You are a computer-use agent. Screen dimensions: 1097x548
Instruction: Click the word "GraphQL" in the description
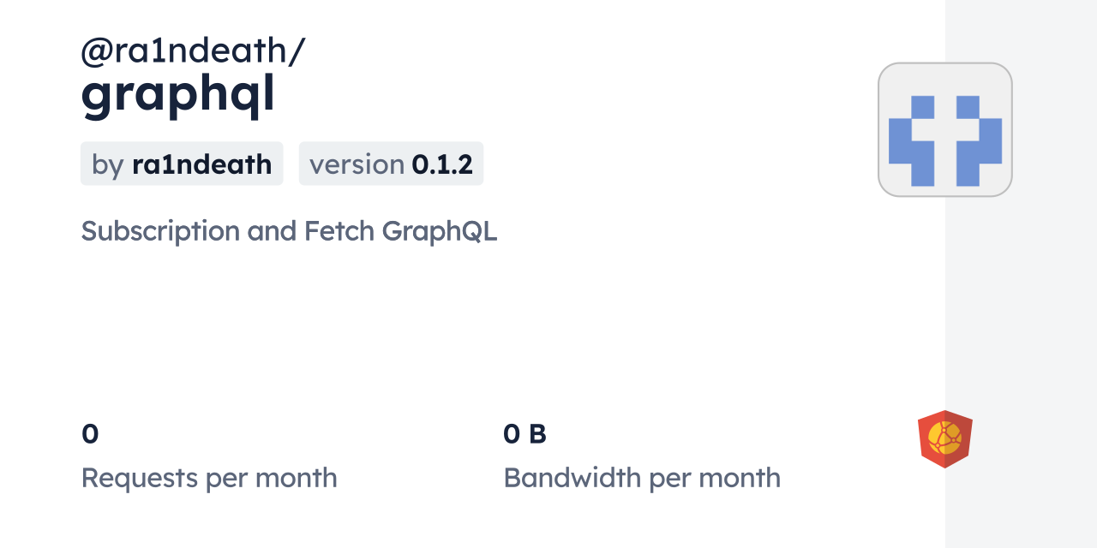tap(440, 231)
